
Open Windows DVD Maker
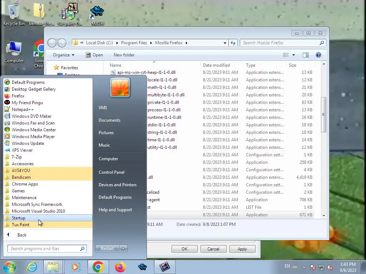pyautogui.click(x=48, y=116)
